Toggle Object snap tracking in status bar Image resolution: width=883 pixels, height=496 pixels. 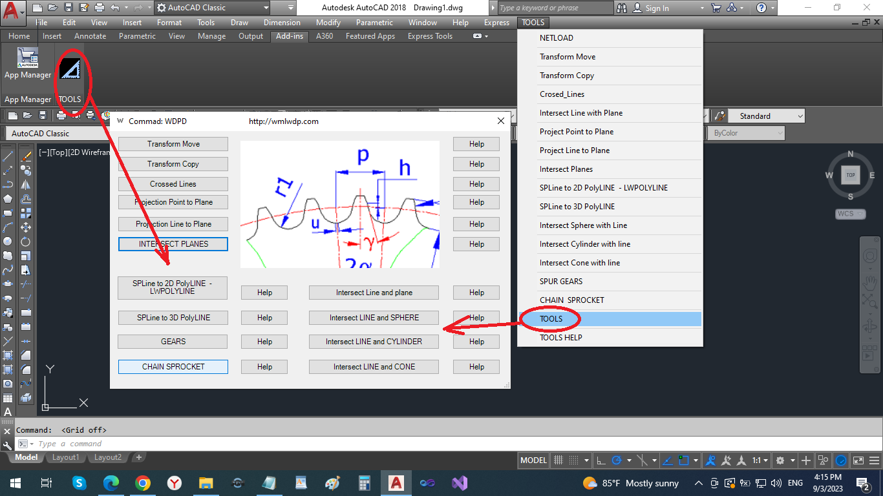pos(668,460)
